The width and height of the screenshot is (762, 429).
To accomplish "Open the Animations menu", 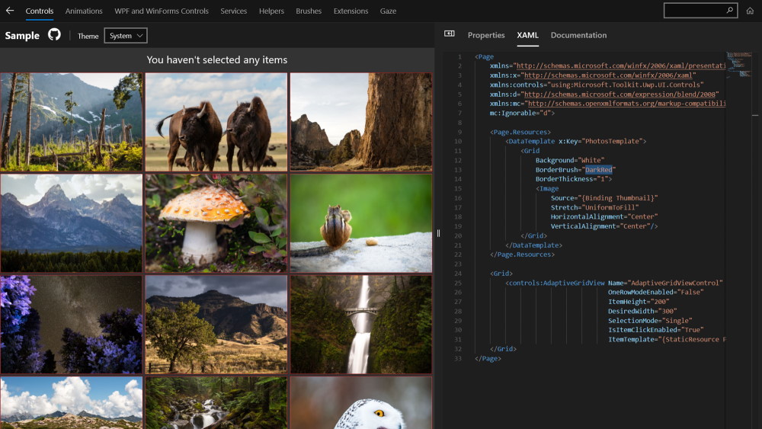I will tap(84, 11).
